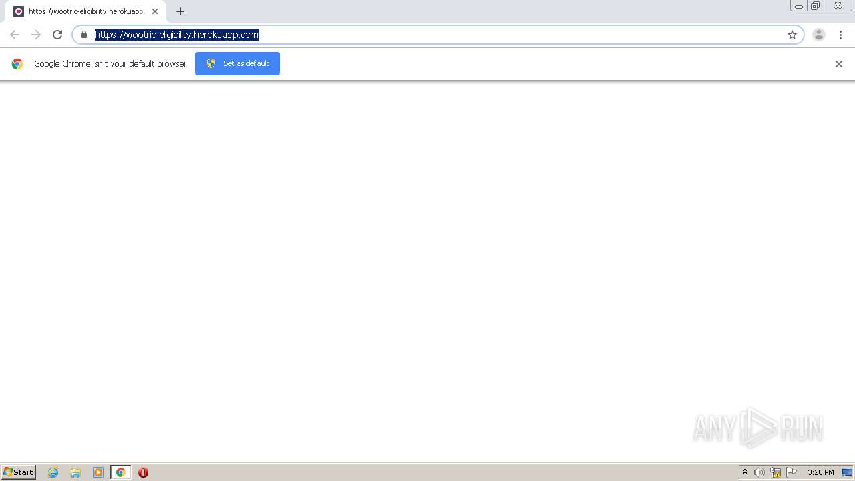Bookmark this page with the star icon
The width and height of the screenshot is (855, 481).
pyautogui.click(x=792, y=35)
